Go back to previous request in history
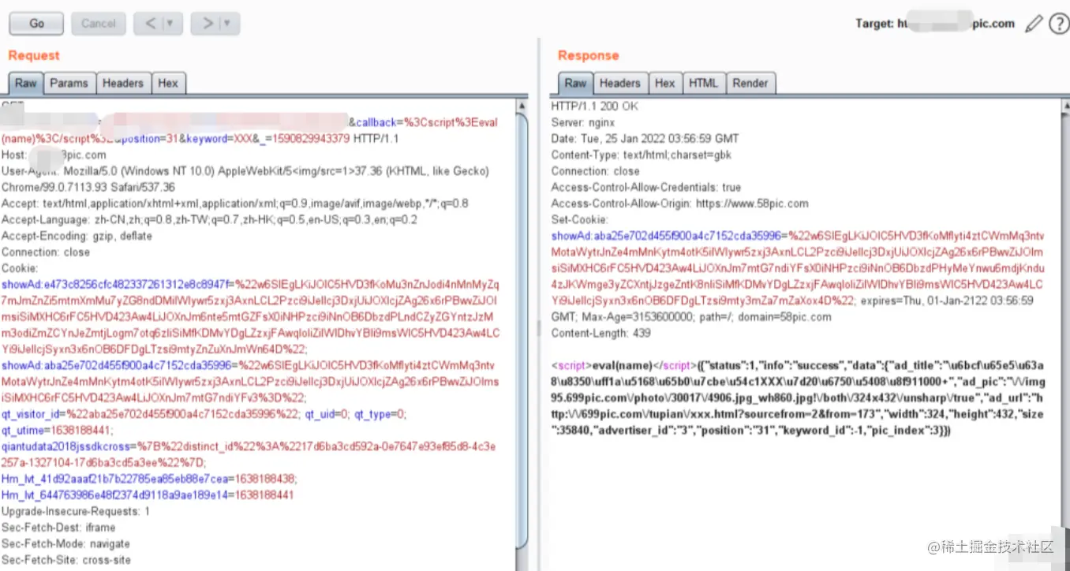Screen dimensions: 1070x571 (150, 24)
